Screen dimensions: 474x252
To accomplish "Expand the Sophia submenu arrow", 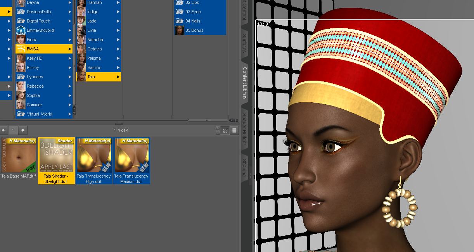I will point(70,95).
